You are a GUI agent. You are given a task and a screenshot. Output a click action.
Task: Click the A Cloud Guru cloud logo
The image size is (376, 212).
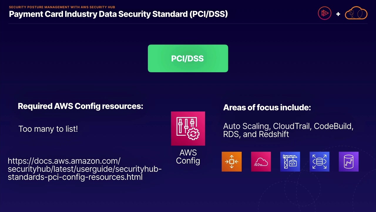356,13
